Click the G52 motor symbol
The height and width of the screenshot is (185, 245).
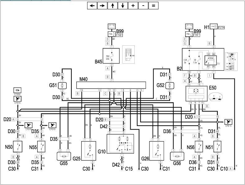click(170, 86)
